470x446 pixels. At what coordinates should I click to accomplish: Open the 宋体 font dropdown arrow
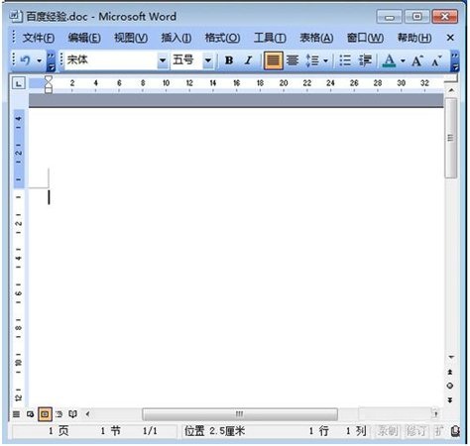click(x=163, y=60)
